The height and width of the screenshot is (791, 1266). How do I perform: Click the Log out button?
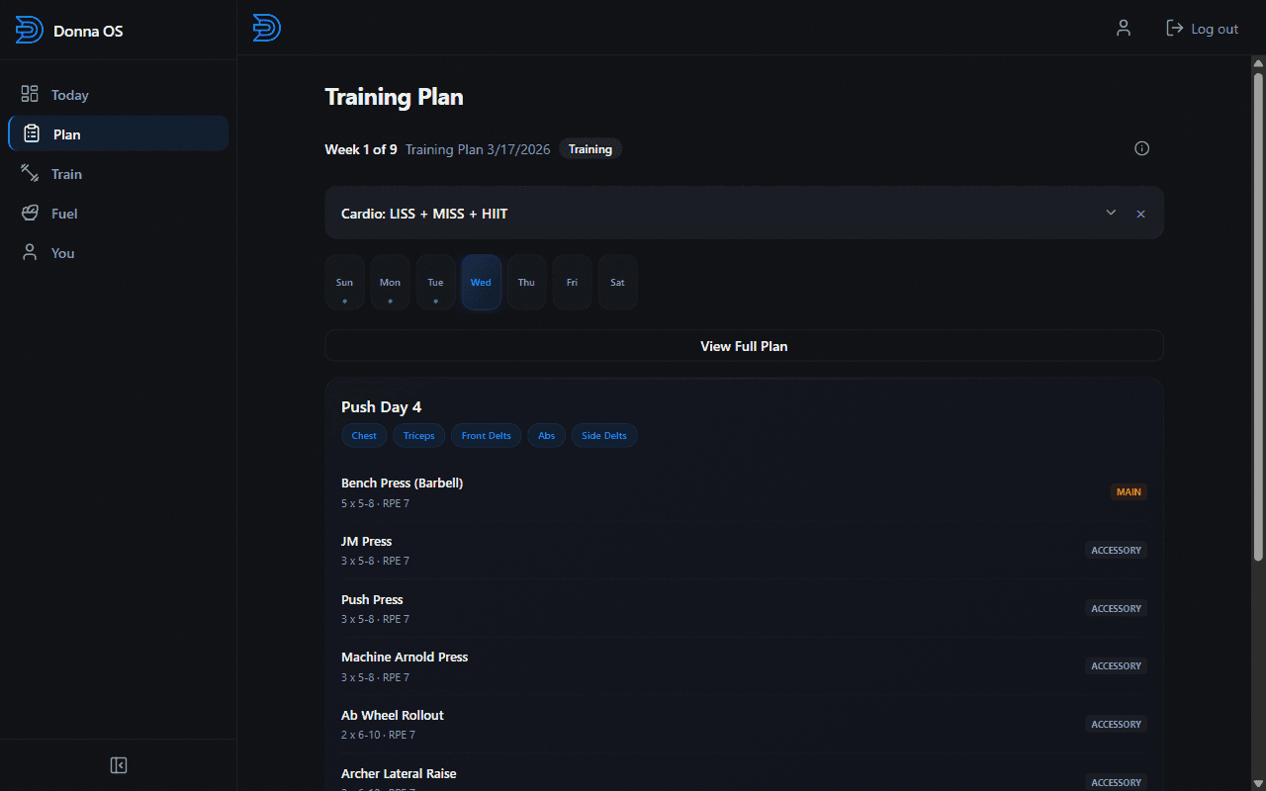pyautogui.click(x=1202, y=28)
